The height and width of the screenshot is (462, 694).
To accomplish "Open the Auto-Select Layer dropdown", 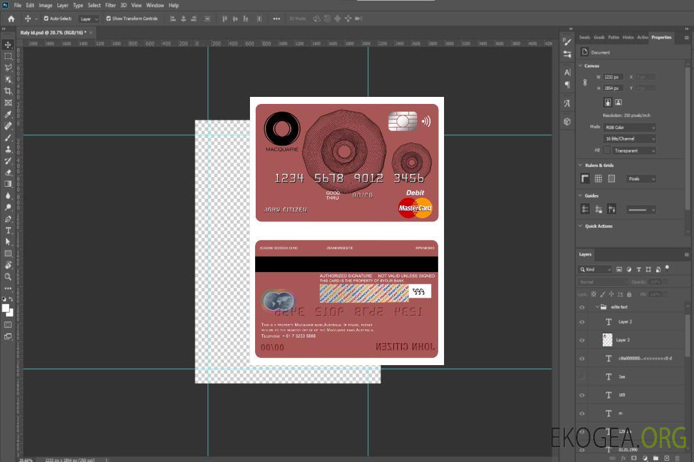I will pos(89,19).
